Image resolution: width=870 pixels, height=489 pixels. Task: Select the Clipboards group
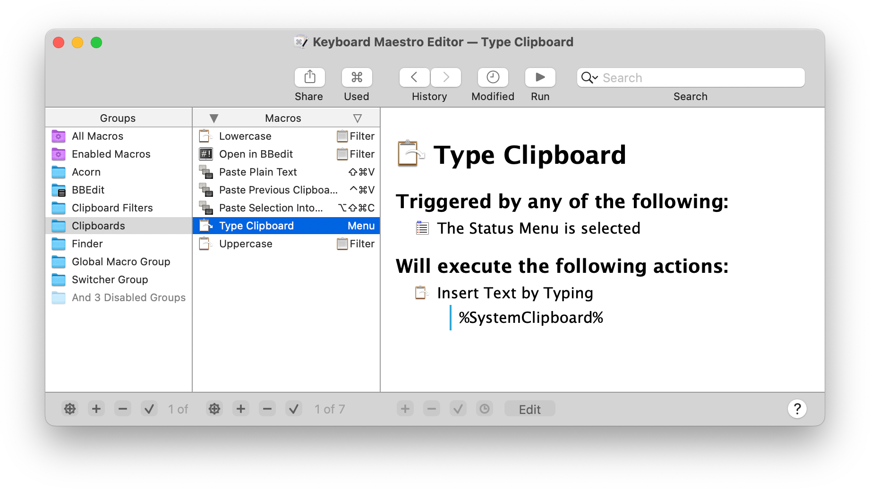click(x=118, y=226)
